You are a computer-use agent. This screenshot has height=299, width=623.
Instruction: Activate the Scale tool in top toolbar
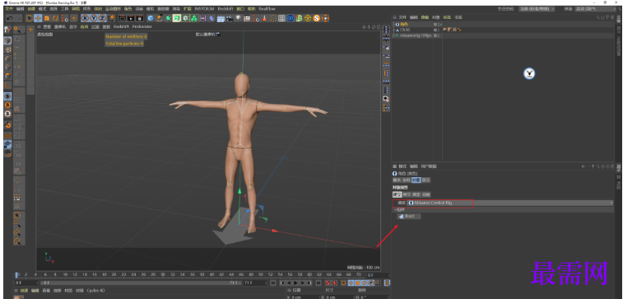[46, 18]
